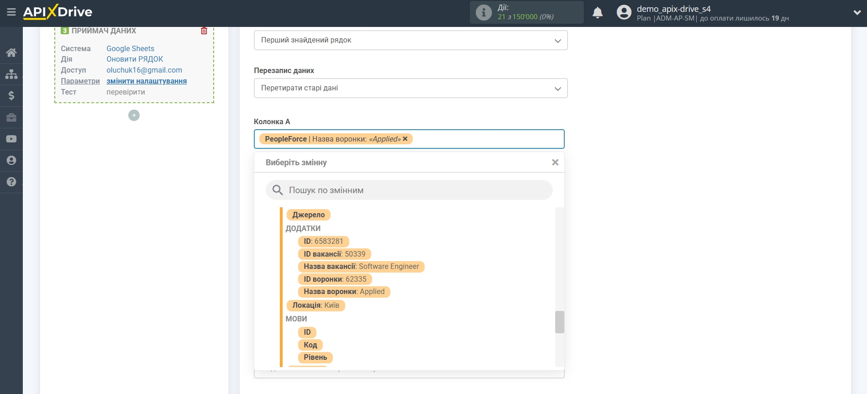Click the account avatar icon
Image resolution: width=867 pixels, height=394 pixels.
[x=624, y=12]
